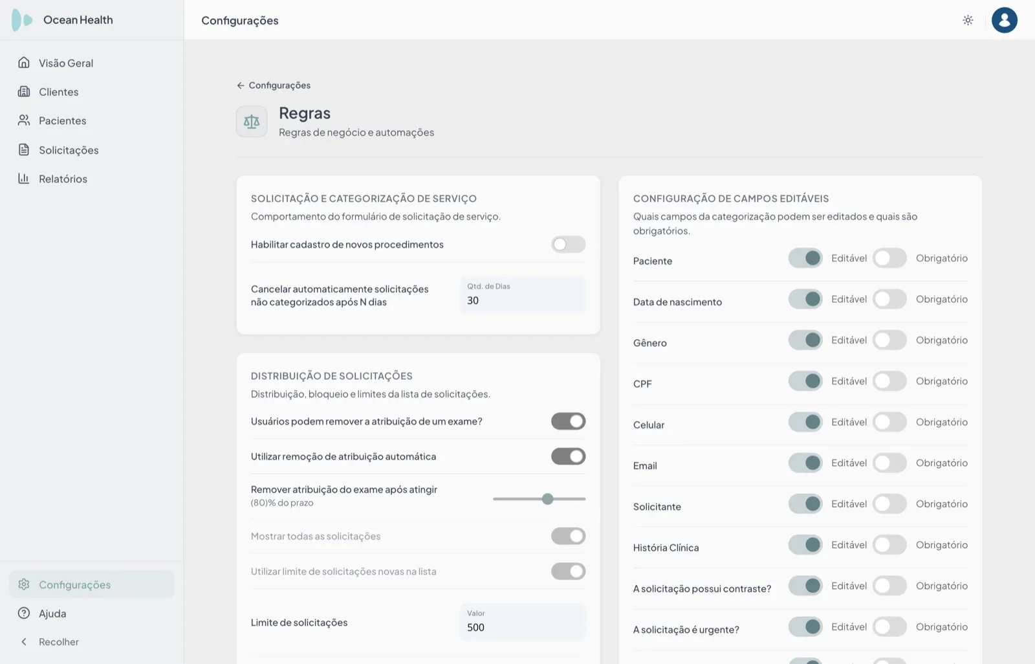
Task: Toggle Mostrar todas as solicitações switch
Action: click(568, 536)
